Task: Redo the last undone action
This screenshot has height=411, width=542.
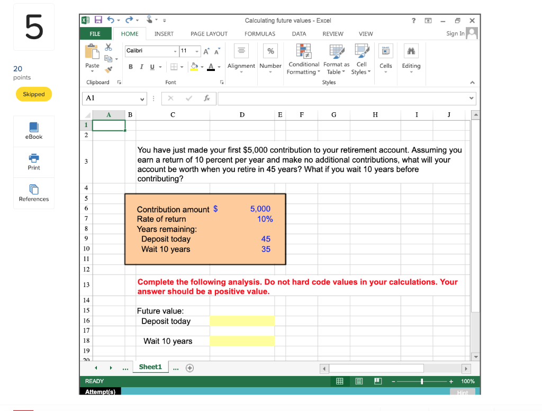Action: [129, 20]
